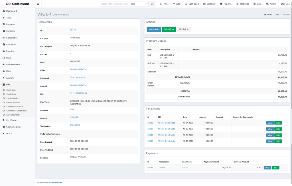Go to Requests in the sidebar

[x=11, y=25]
